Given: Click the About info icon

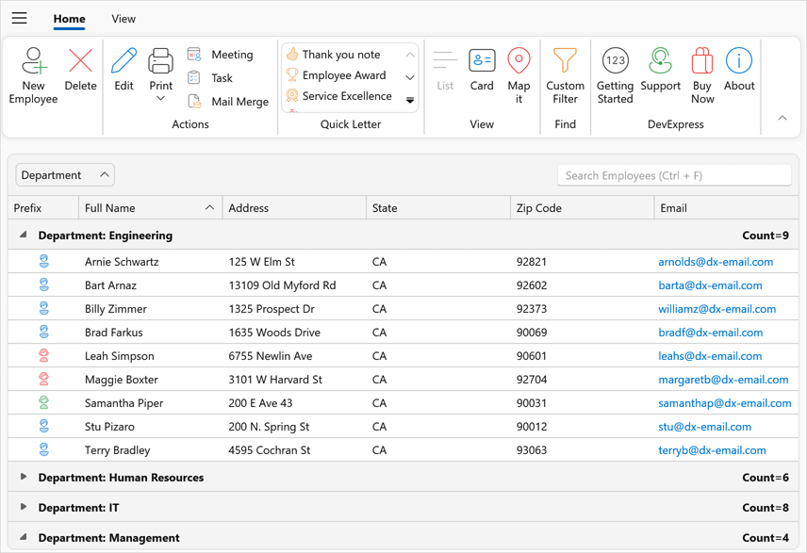Looking at the screenshot, I should pyautogui.click(x=739, y=62).
